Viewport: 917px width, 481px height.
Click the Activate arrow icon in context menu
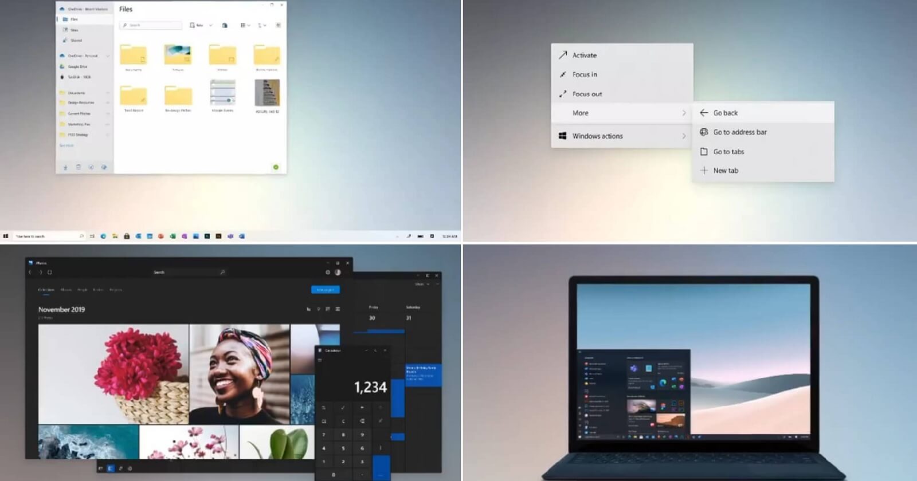pos(563,55)
